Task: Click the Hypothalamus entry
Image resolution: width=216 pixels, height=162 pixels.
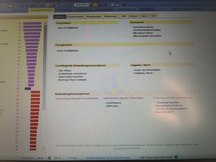Action: pos(113,103)
